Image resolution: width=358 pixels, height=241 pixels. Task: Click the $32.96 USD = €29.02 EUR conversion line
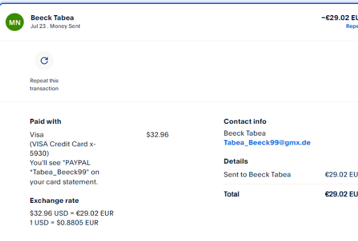[71, 214]
